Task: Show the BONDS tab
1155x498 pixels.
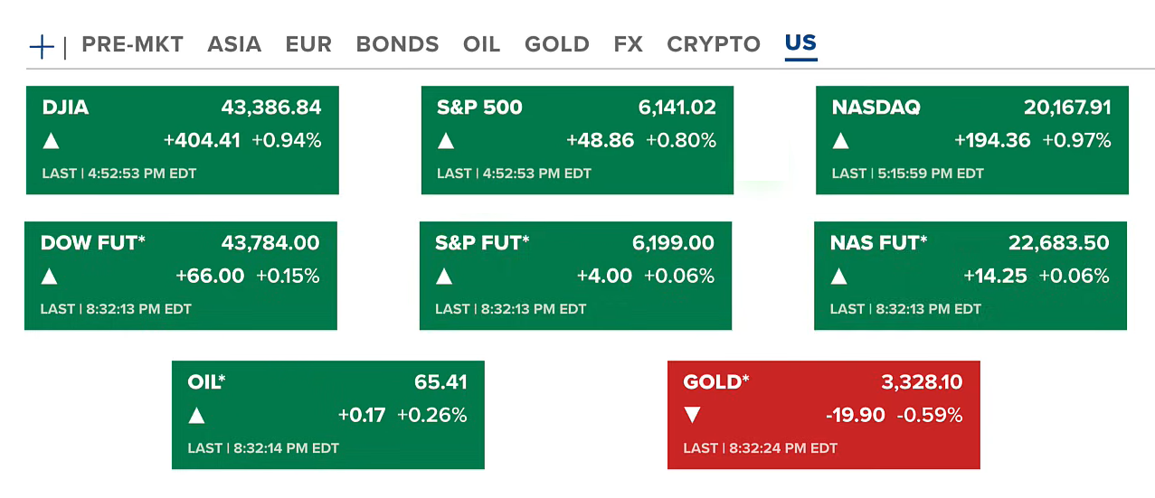Action: click(x=397, y=44)
